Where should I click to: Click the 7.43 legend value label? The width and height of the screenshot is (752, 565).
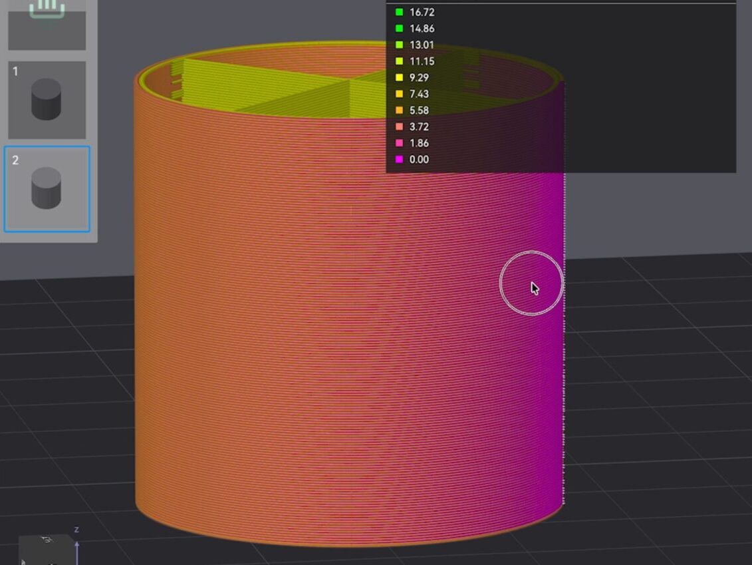tap(419, 94)
